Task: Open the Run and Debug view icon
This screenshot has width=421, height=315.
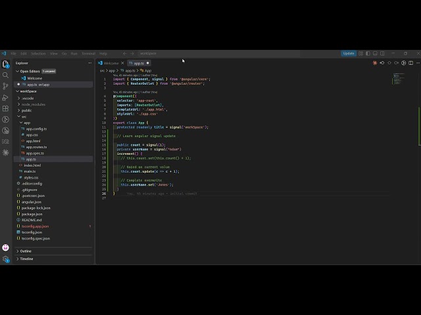Action: click(5, 98)
